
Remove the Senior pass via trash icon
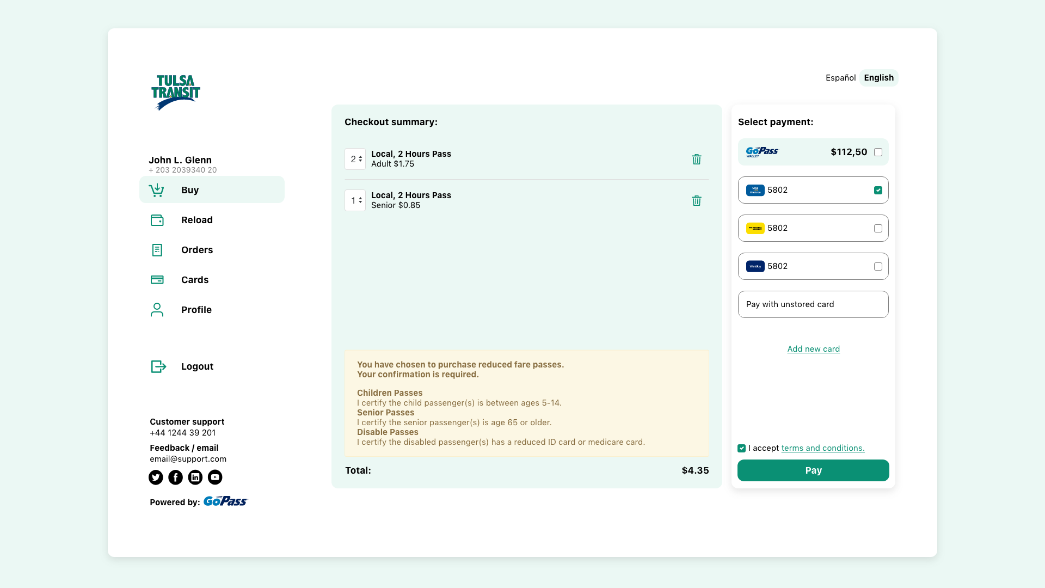697,200
